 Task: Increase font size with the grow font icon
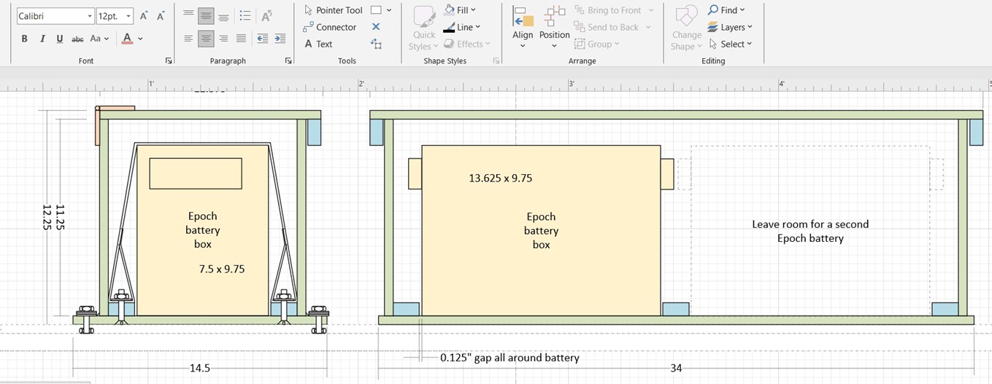tap(144, 16)
